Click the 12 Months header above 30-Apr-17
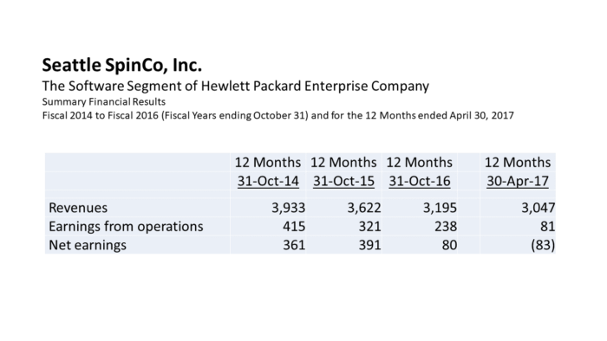This screenshot has width=607, height=341. pyautogui.click(x=518, y=162)
